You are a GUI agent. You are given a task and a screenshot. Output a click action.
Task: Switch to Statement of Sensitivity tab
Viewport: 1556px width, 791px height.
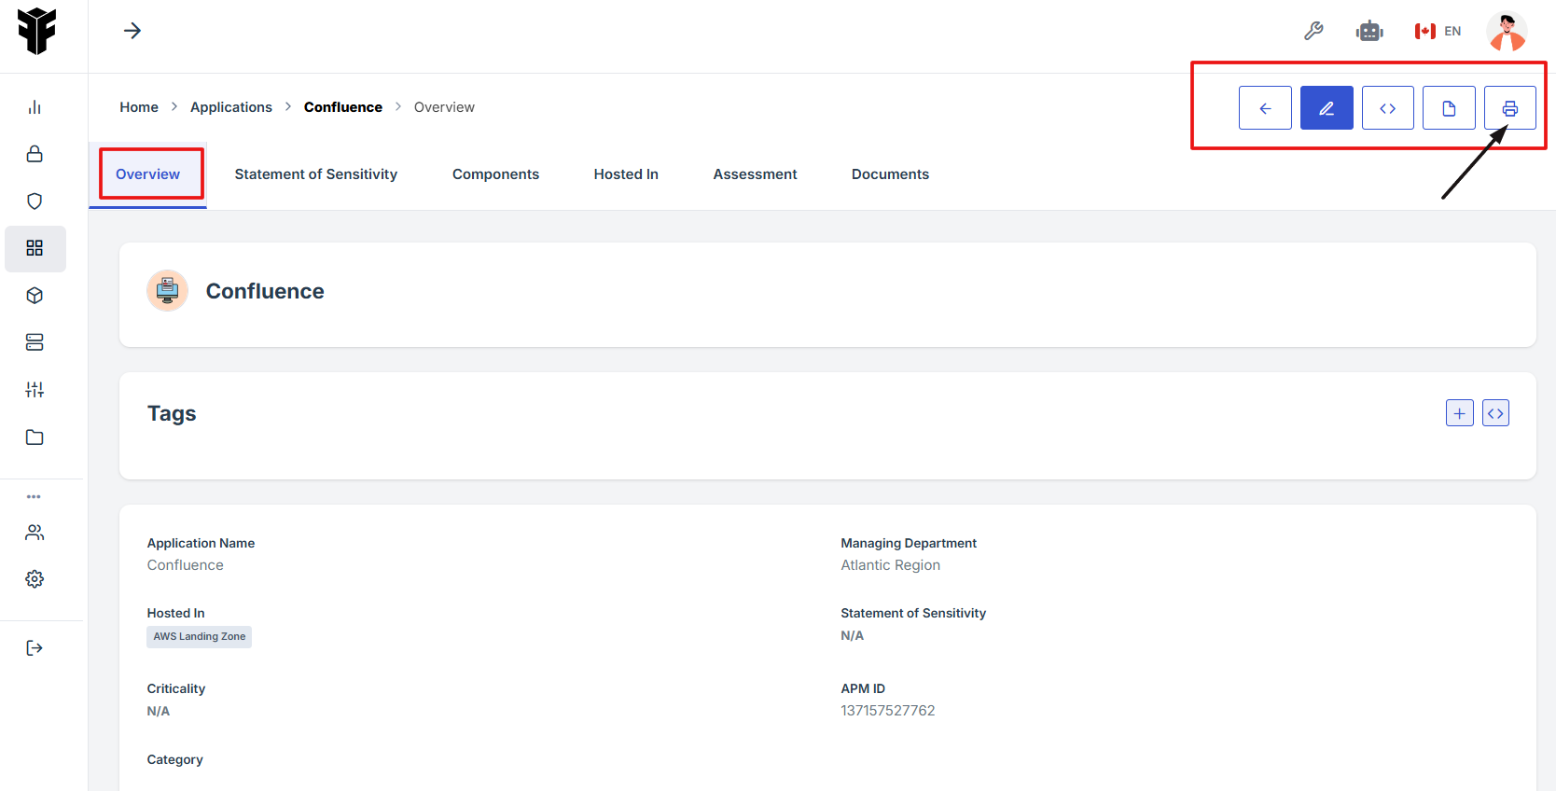tap(315, 174)
